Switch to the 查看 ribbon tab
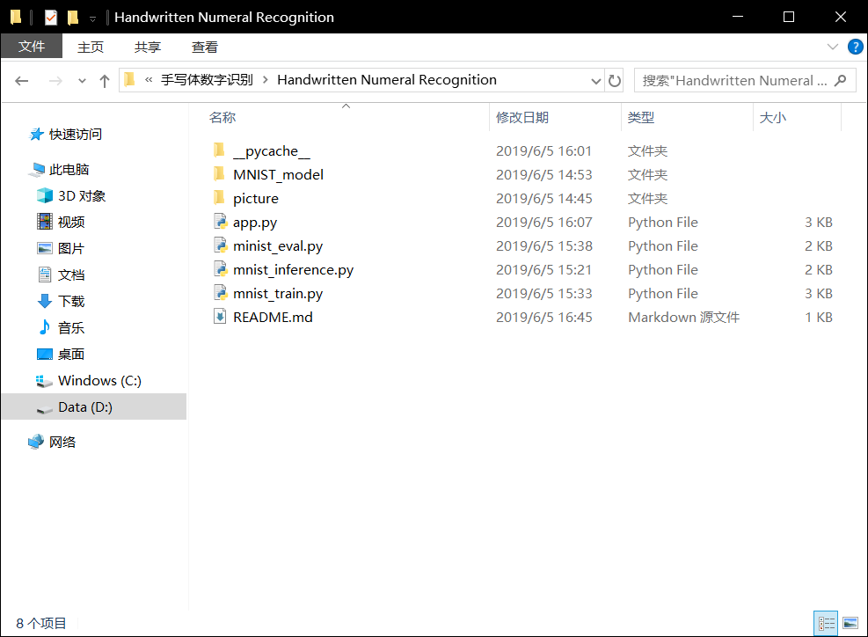Image resolution: width=868 pixels, height=637 pixels. [x=204, y=46]
